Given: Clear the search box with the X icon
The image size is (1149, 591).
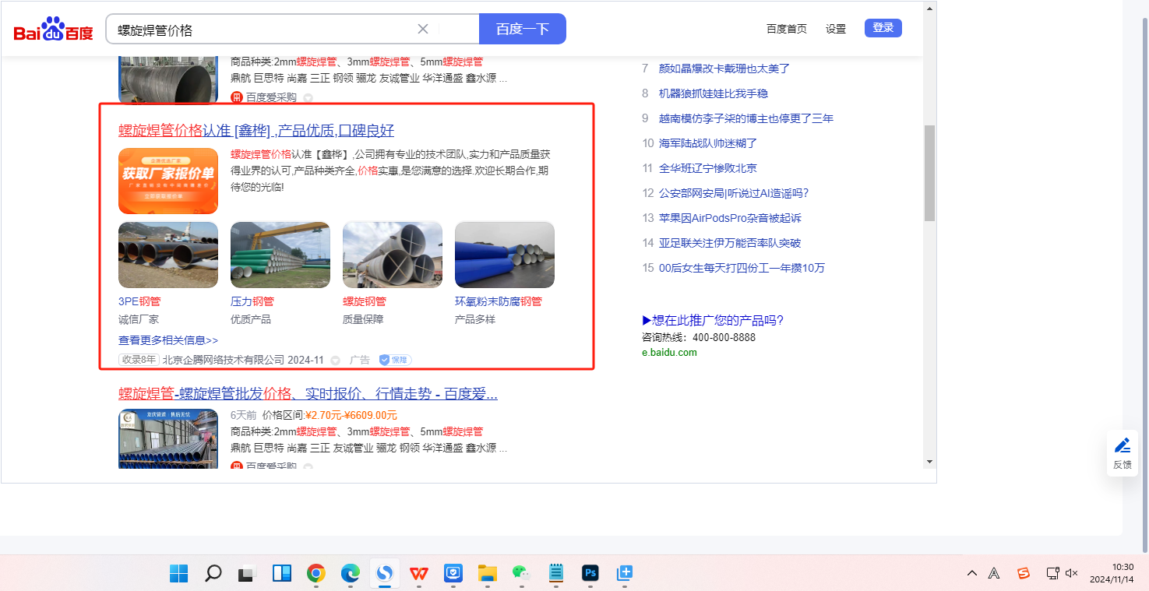Looking at the screenshot, I should click(423, 29).
